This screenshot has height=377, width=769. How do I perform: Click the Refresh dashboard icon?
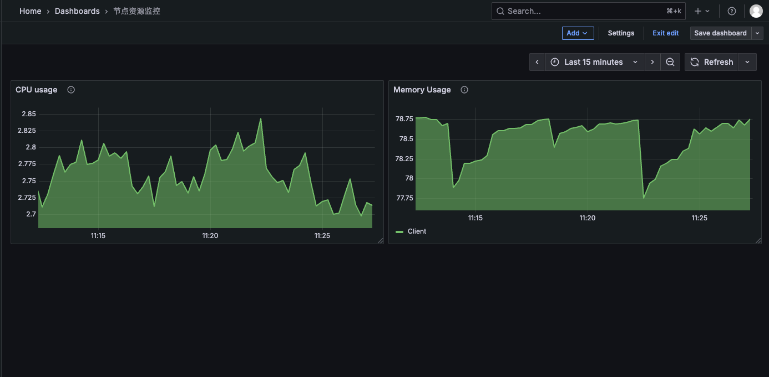click(x=695, y=61)
